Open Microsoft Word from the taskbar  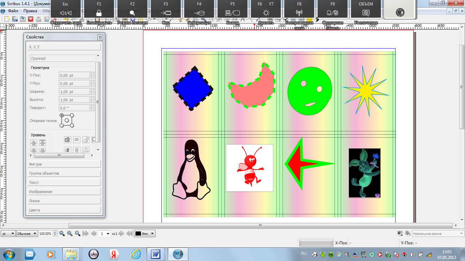coord(156,254)
